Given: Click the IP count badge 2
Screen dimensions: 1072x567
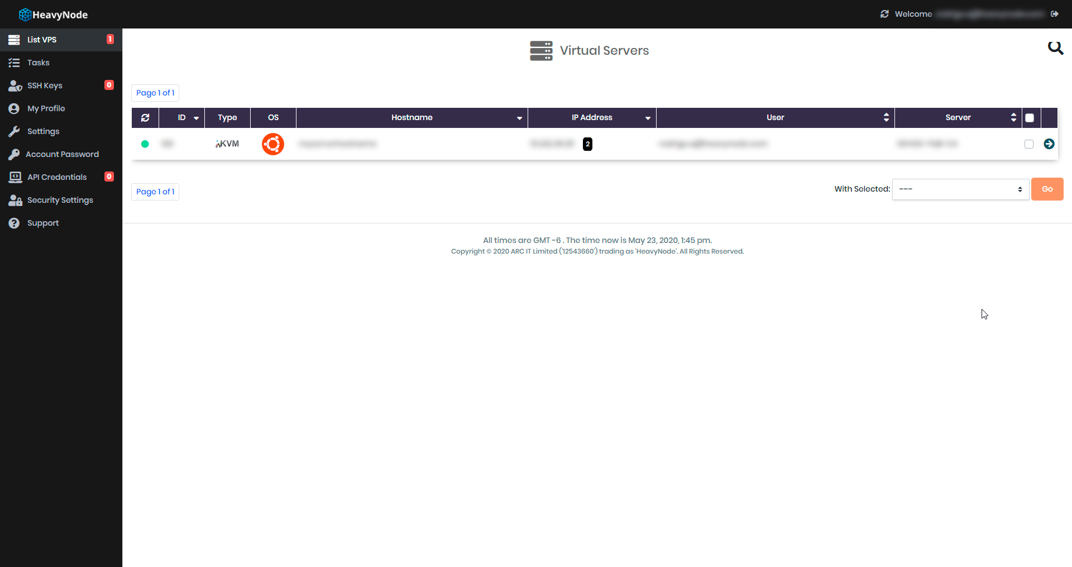Looking at the screenshot, I should 587,144.
